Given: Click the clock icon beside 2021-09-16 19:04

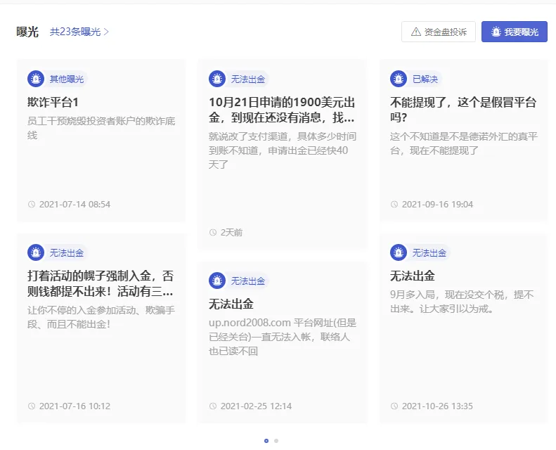Looking at the screenshot, I should pyautogui.click(x=394, y=204).
